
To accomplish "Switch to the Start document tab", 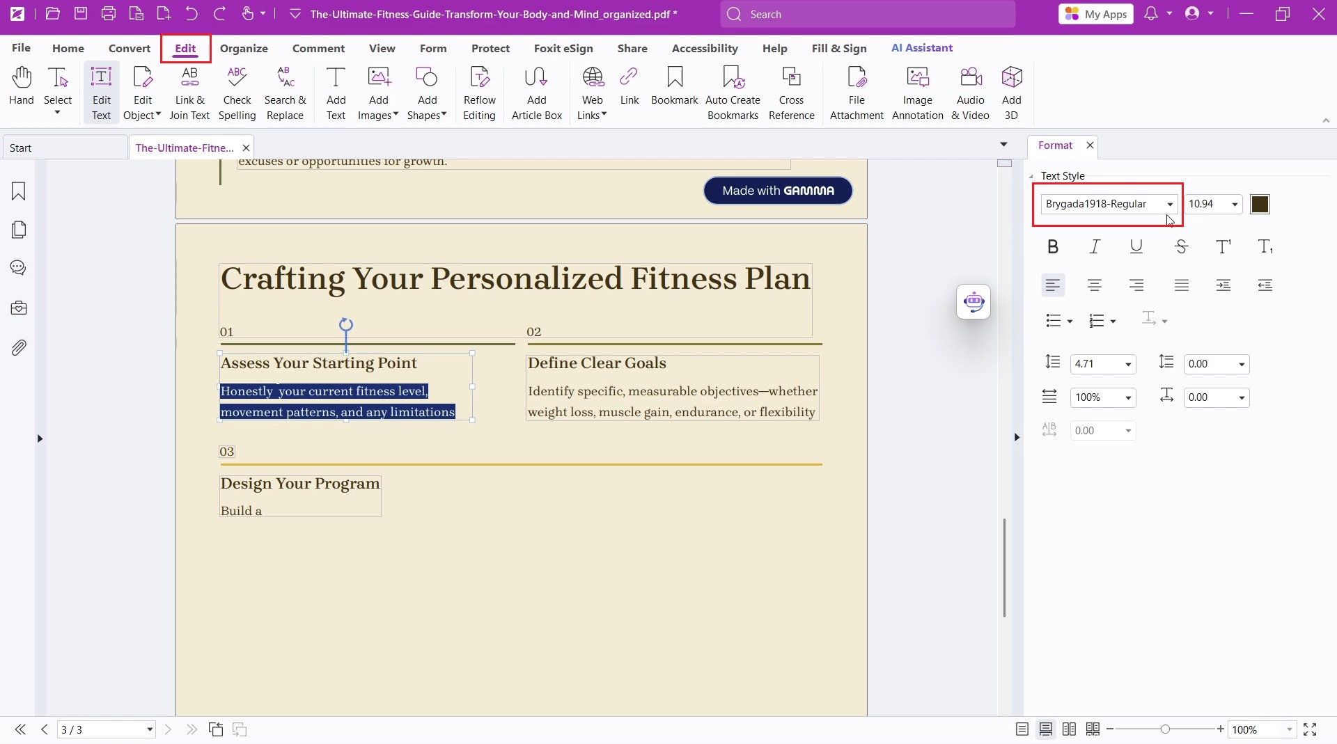I will [64, 148].
